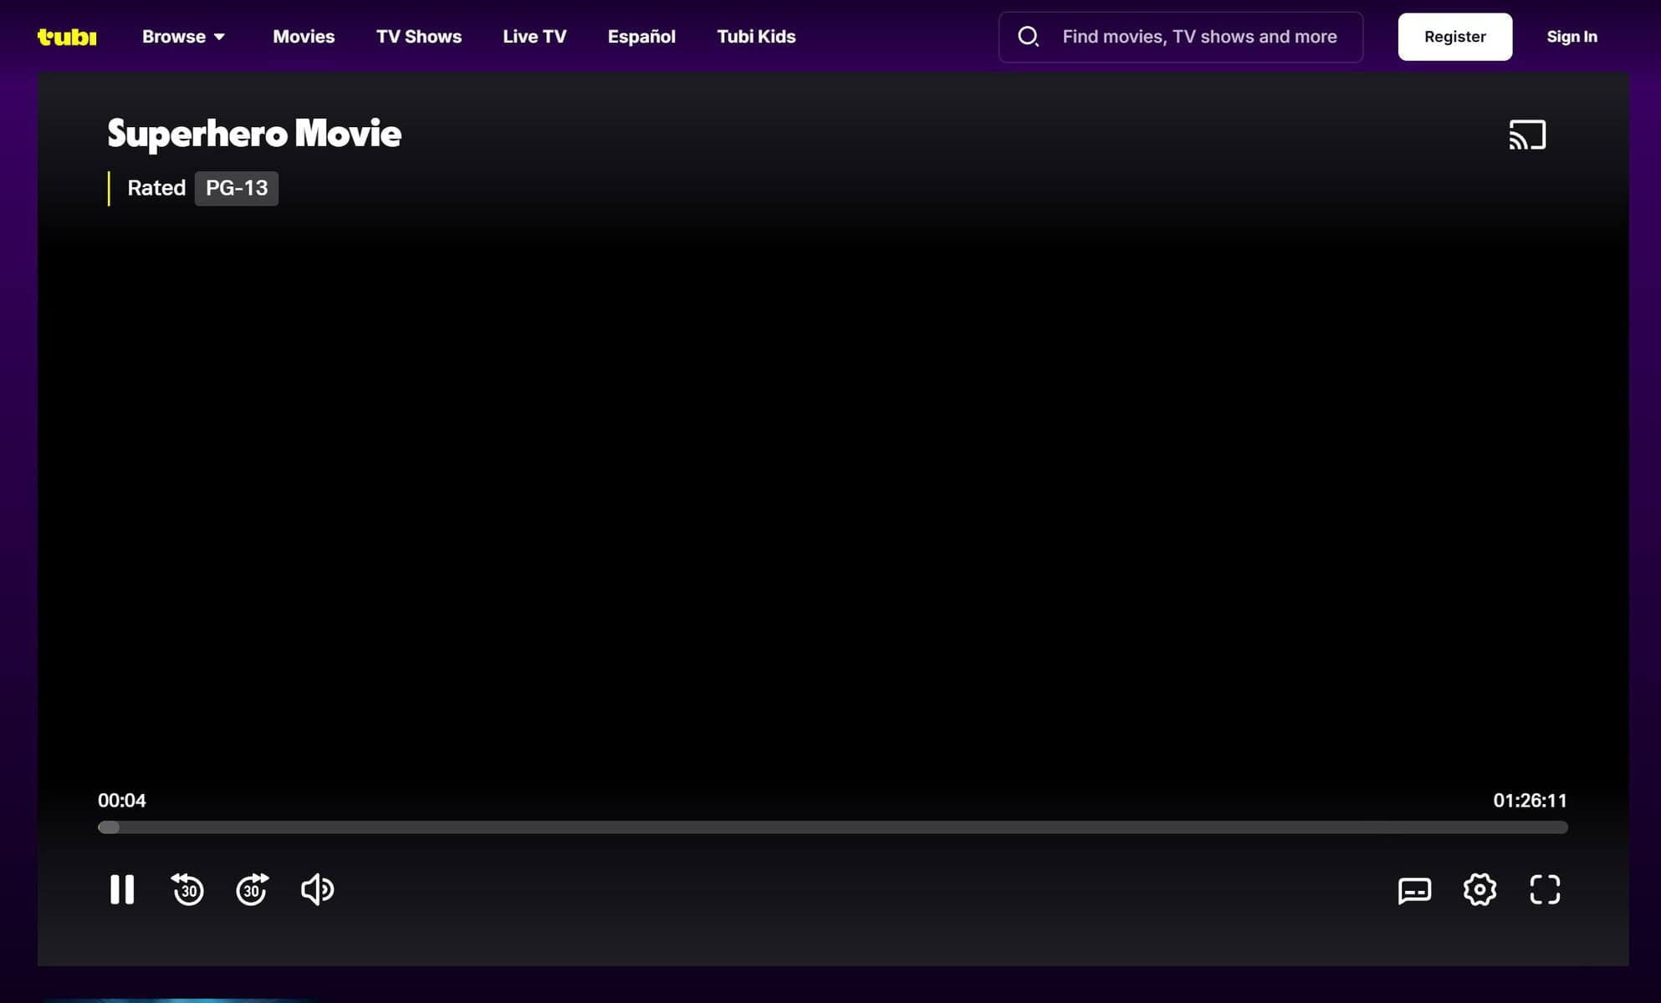Click the 00:04 elapsed time label
1661x1003 pixels.
pyautogui.click(x=122, y=801)
